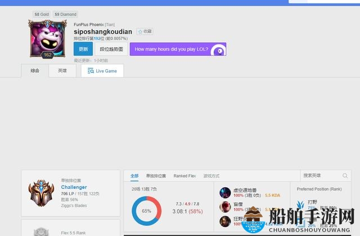Click the FunPlus Phoenix team name
This screenshot has width=360, height=236.
tap(89, 25)
